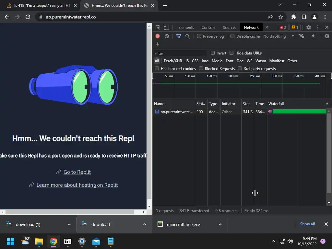The height and width of the screenshot is (249, 332).
Task: Switch to the Sources tab
Action: pyautogui.click(x=230, y=28)
